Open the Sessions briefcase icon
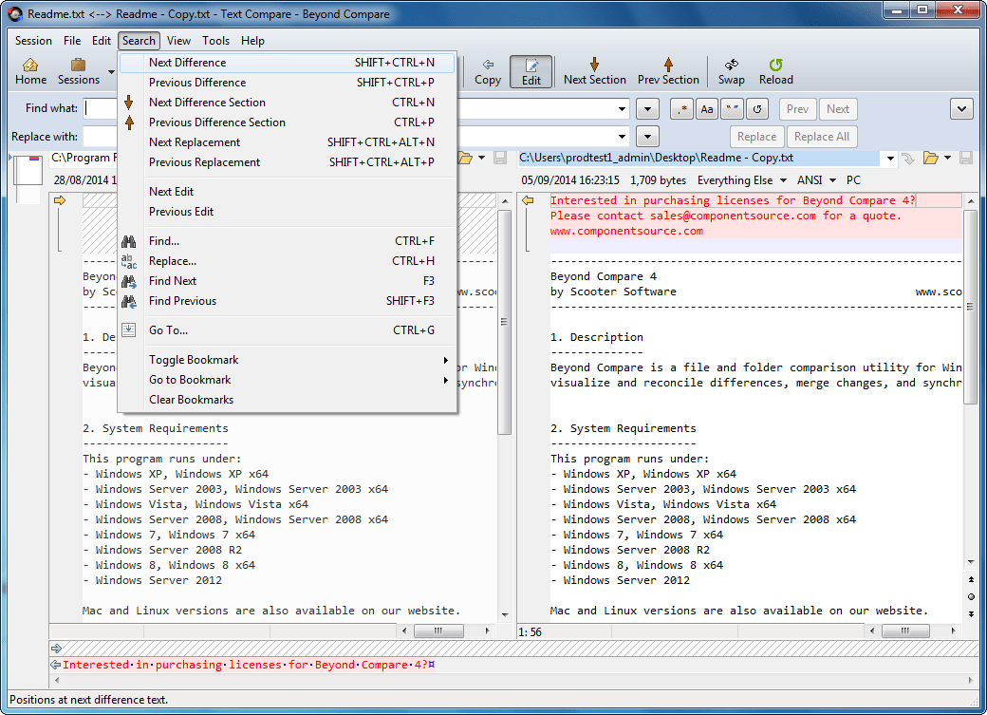Image resolution: width=987 pixels, height=715 pixels. coord(78,65)
